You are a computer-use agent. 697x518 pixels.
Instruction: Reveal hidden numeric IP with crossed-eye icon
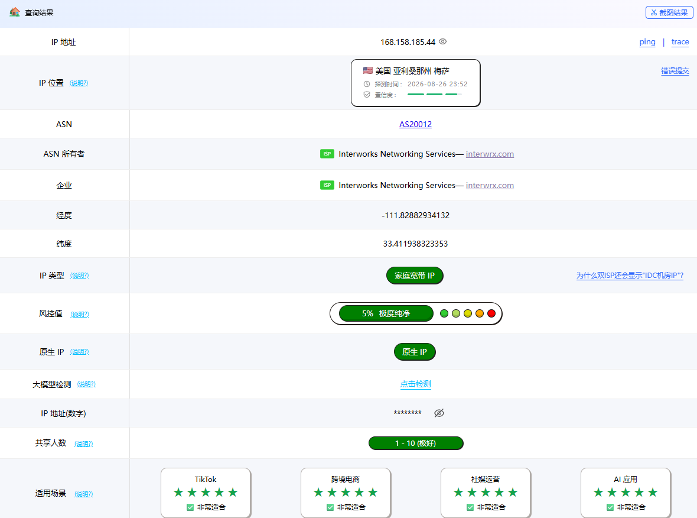point(439,413)
